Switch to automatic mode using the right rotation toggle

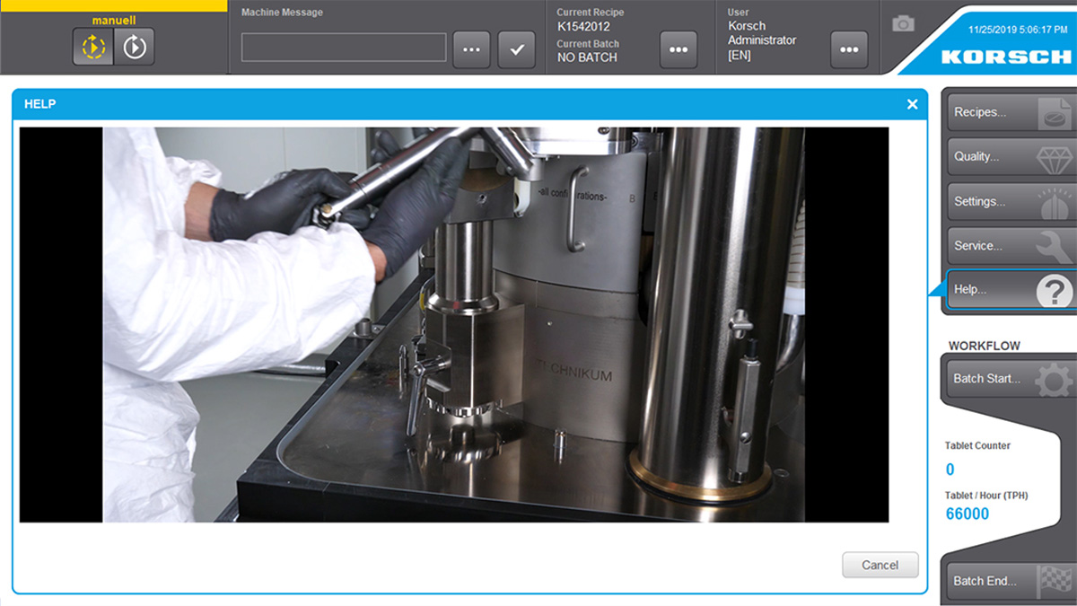[135, 47]
